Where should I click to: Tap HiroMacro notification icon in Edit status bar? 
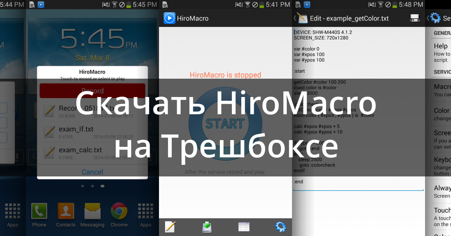pyautogui.click(x=307, y=4)
